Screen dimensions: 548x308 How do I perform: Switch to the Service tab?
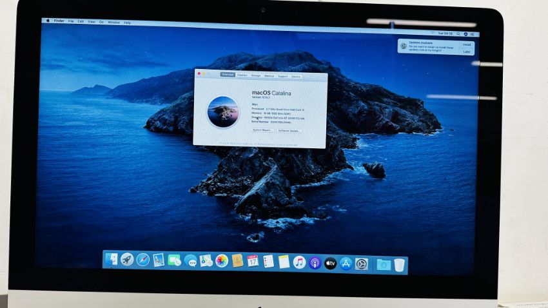[x=296, y=77]
